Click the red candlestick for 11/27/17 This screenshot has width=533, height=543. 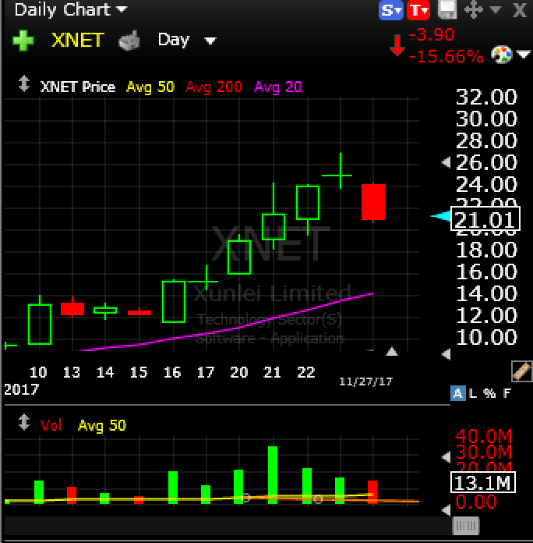(373, 202)
